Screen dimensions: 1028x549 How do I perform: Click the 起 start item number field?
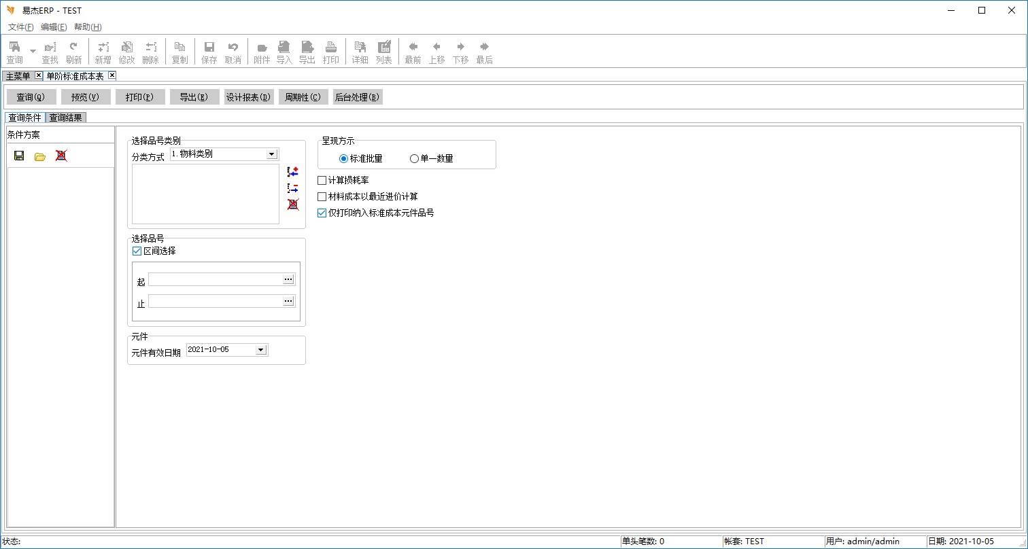[216, 279]
